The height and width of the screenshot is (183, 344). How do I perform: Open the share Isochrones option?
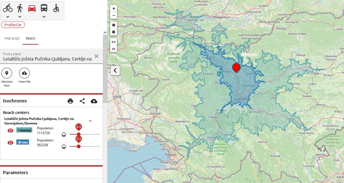click(82, 101)
